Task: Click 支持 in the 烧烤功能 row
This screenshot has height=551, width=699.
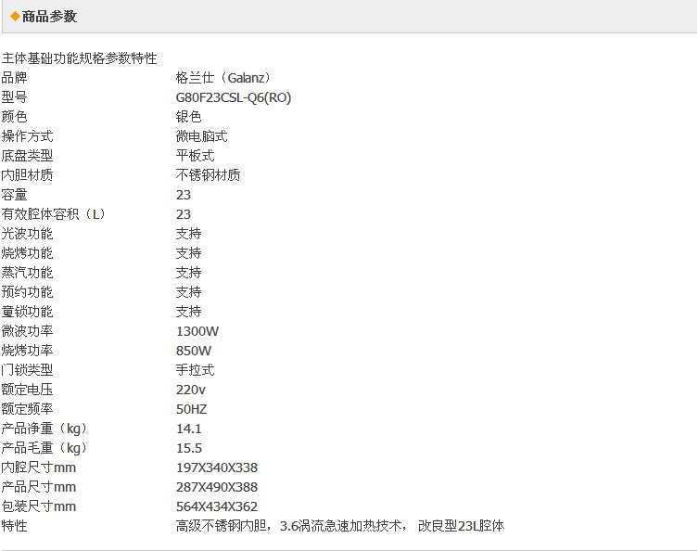Action: point(188,253)
